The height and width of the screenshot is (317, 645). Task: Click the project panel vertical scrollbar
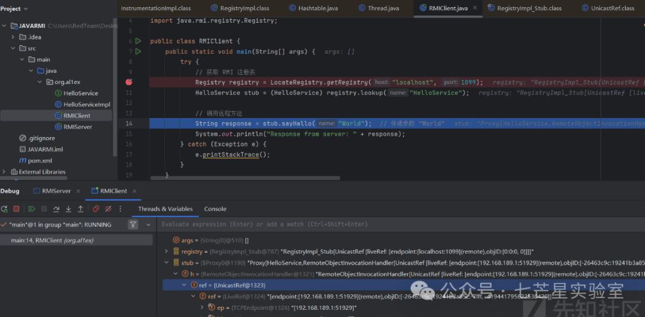(116, 88)
